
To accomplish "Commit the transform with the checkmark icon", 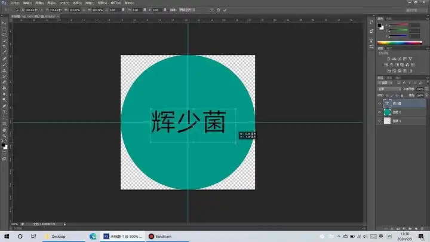I will coord(225,10).
